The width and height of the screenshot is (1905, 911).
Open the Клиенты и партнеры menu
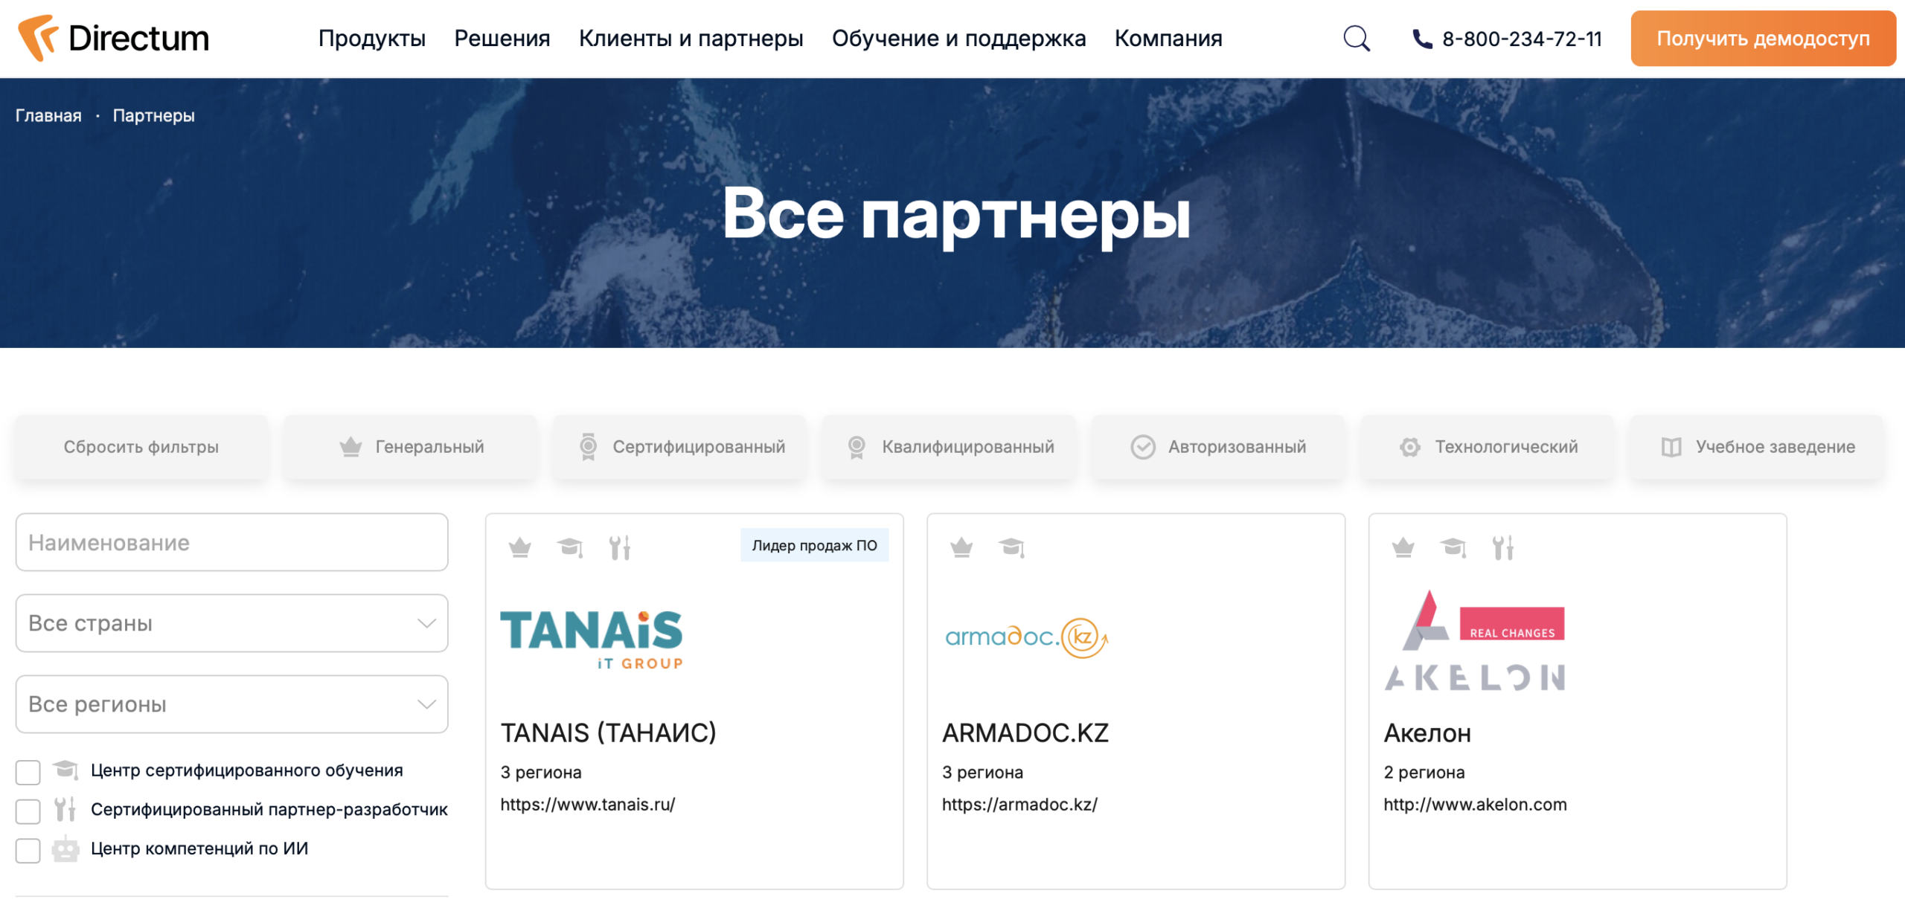click(x=691, y=38)
